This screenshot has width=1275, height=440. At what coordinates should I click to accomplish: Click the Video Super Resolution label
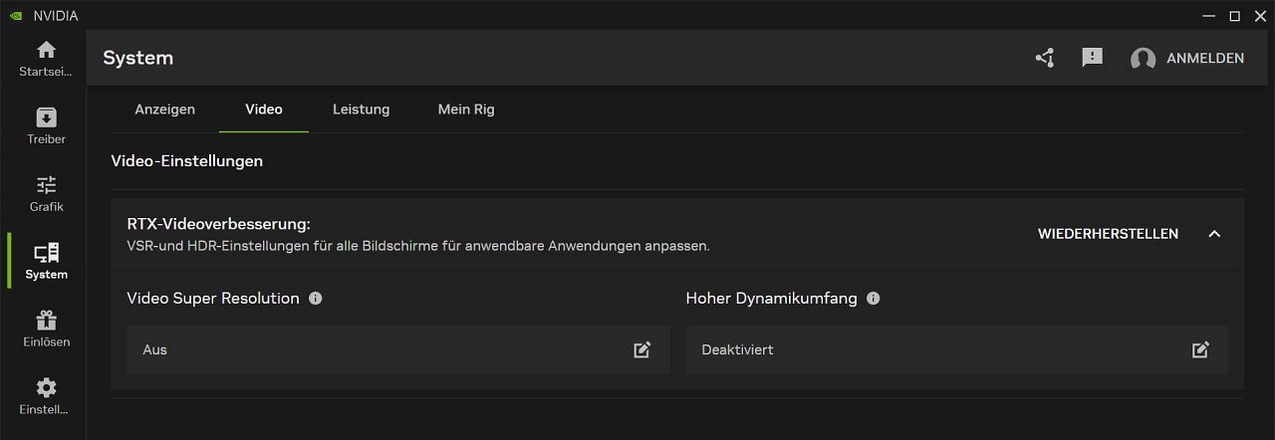(213, 298)
